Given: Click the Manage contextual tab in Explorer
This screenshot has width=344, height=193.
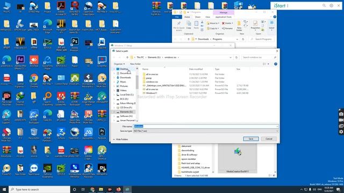Looking at the screenshot, I should click(x=224, y=12).
